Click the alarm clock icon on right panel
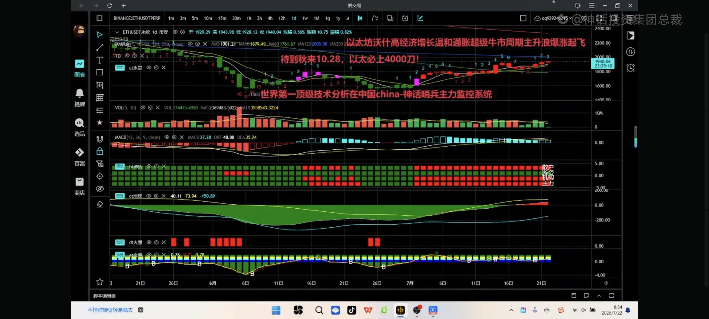The height and width of the screenshot is (319, 709). pos(630,68)
